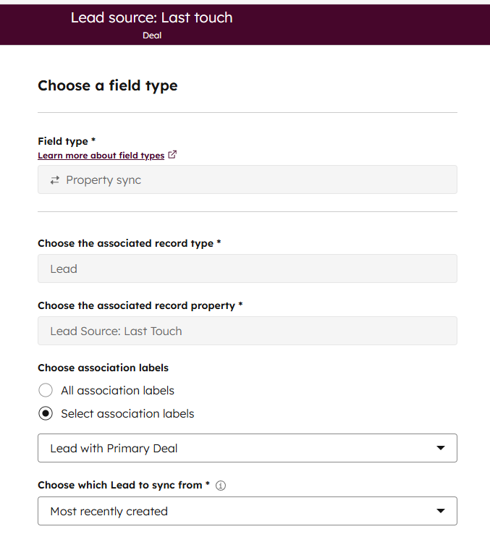Choose the Select association labels radio option
This screenshot has height=558, width=490.
click(46, 414)
